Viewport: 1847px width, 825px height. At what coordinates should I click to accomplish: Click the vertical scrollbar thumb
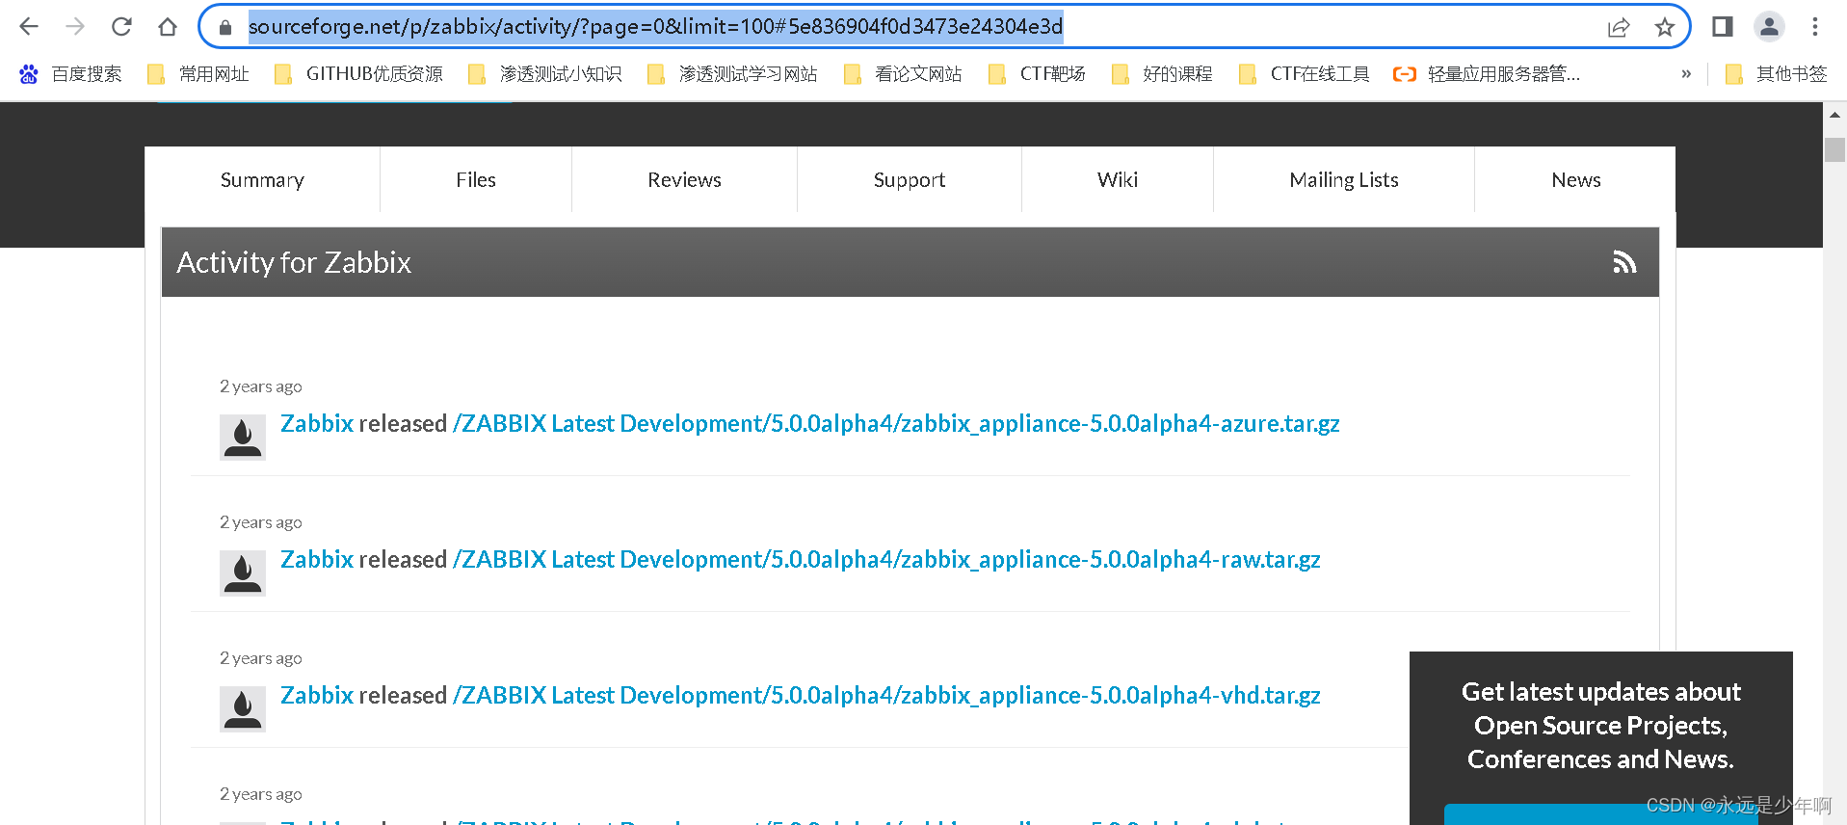(1834, 149)
